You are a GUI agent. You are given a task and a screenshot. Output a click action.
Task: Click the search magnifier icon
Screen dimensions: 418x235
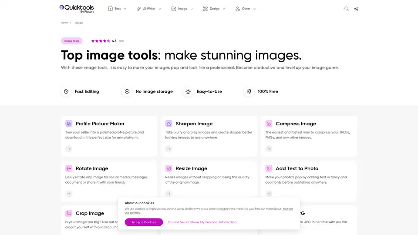[x=347, y=9]
